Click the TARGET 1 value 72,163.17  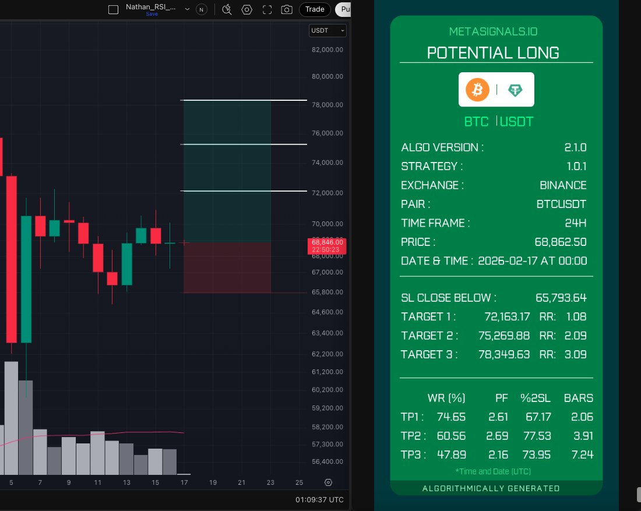[x=507, y=317]
